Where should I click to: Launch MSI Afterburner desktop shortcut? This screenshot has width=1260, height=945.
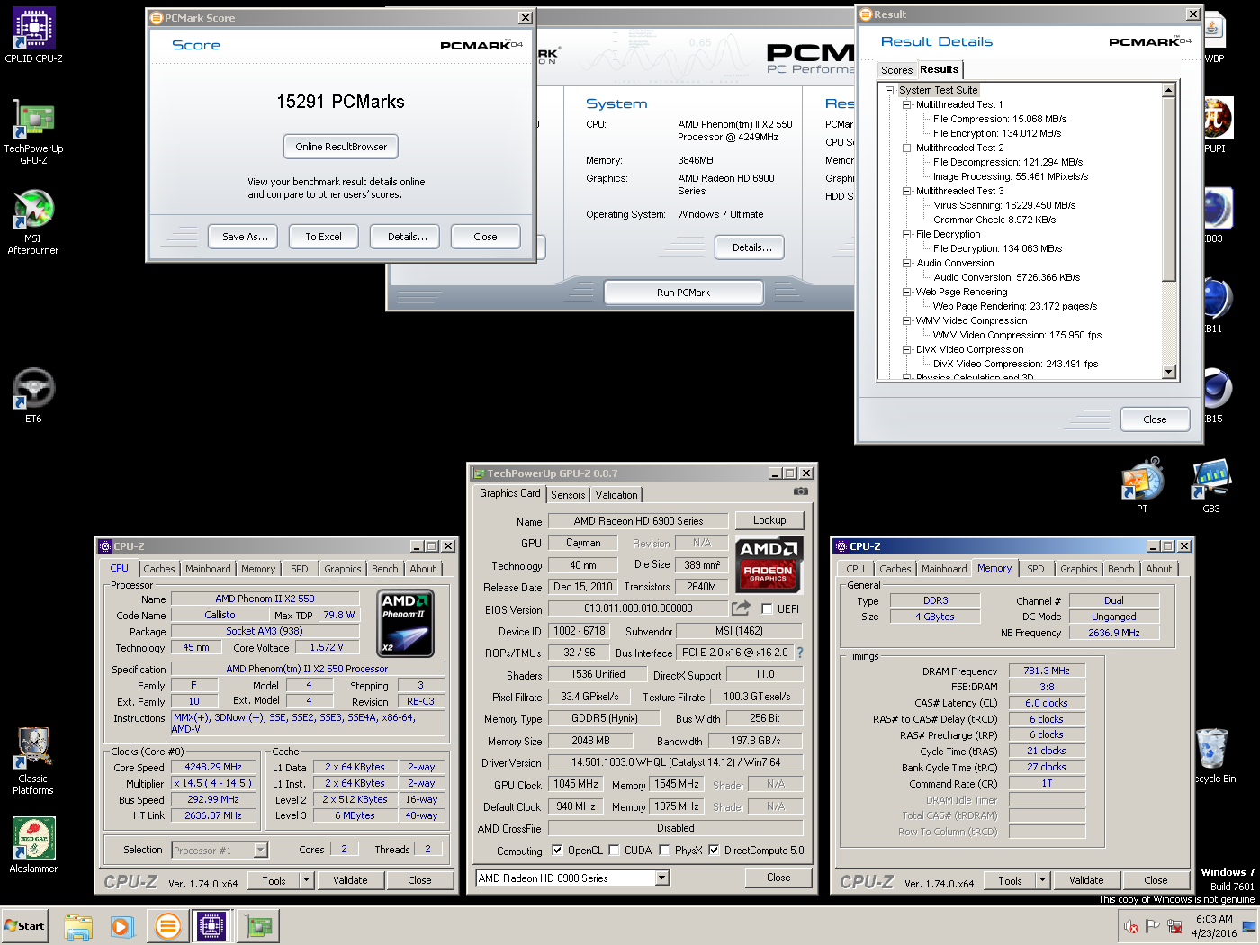pyautogui.click(x=33, y=221)
